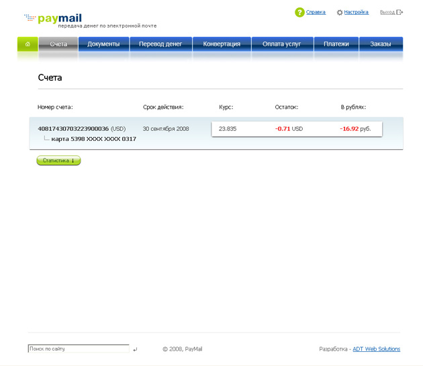
Task: Log out via the Выход link
Action: (387, 12)
